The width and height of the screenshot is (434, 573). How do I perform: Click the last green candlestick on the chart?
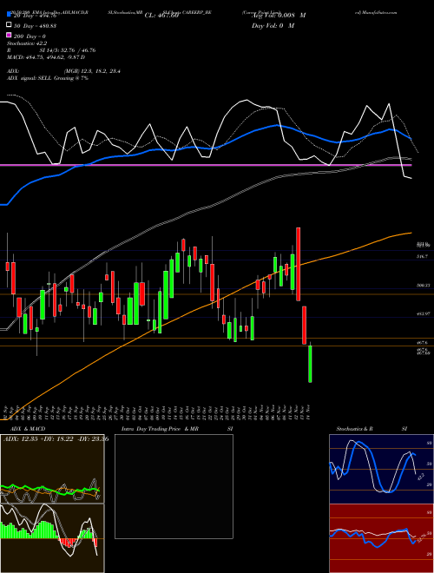point(310,364)
